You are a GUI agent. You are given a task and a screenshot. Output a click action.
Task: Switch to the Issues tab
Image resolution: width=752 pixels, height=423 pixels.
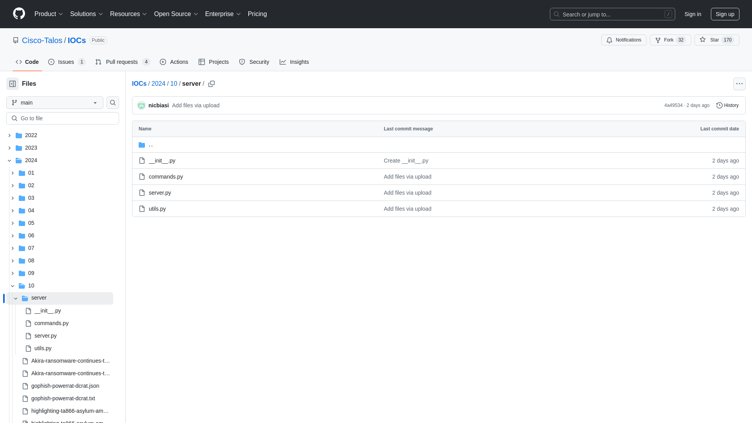coord(67,62)
